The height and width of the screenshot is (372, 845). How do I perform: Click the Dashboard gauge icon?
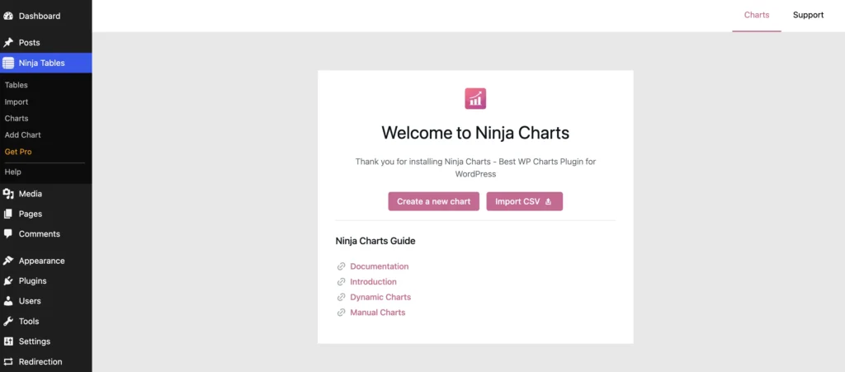[8, 16]
